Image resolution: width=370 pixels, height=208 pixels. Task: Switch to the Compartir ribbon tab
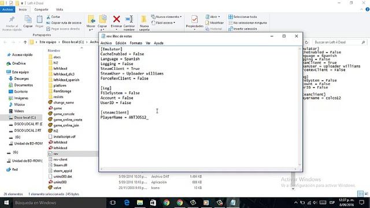(41, 9)
